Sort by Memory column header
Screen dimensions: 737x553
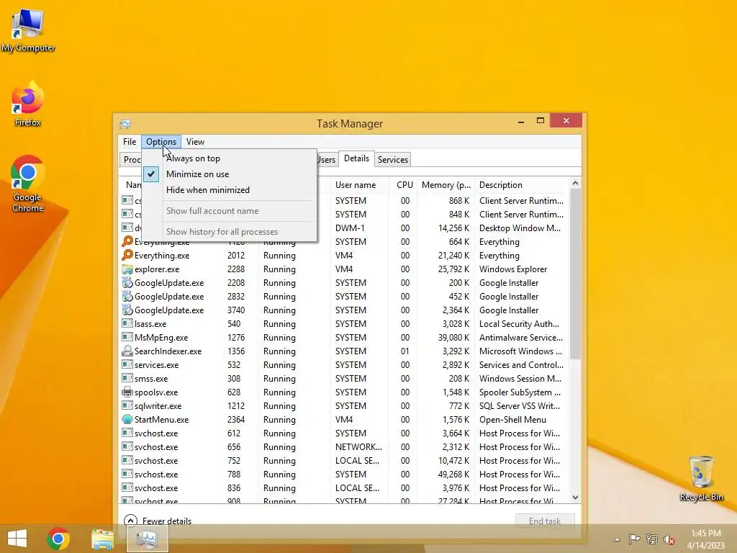446,185
